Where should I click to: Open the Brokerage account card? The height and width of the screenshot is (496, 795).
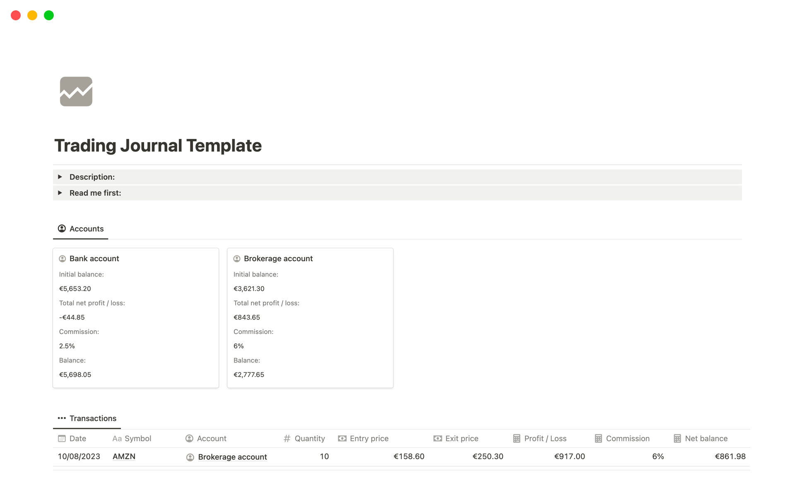click(279, 258)
